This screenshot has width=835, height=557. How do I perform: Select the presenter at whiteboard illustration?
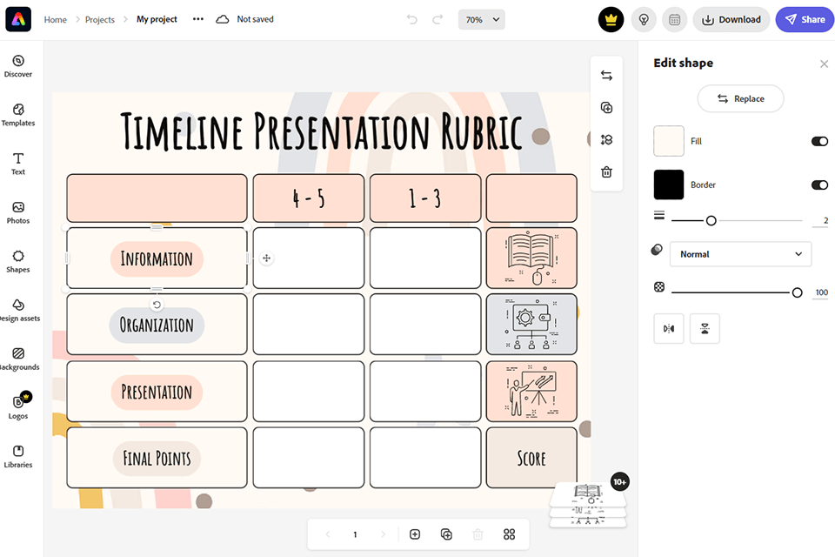531,392
